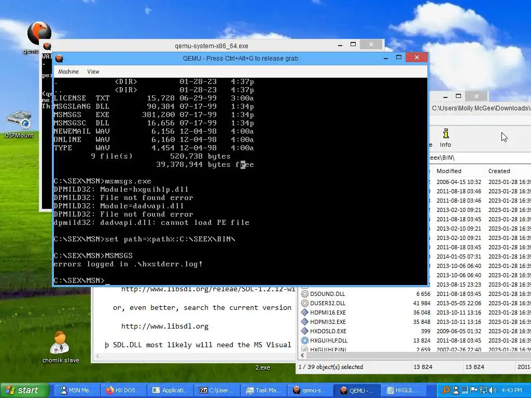Click the 36 048 file size cell
The width and height of the screenshot is (531, 398).
click(422, 312)
